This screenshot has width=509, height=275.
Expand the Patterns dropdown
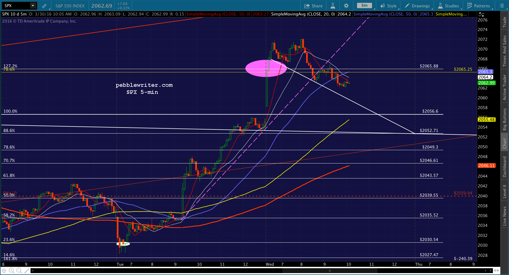tap(478, 6)
